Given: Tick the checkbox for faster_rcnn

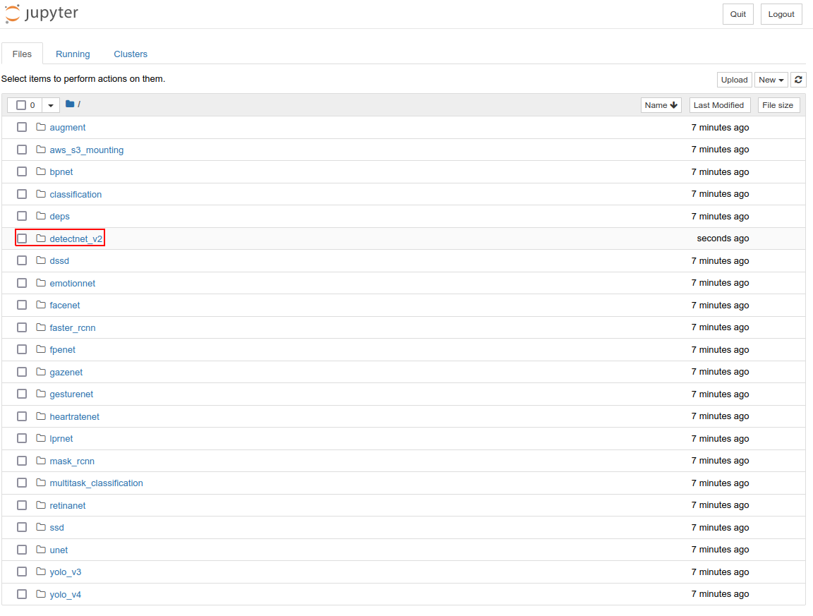Looking at the screenshot, I should [22, 327].
